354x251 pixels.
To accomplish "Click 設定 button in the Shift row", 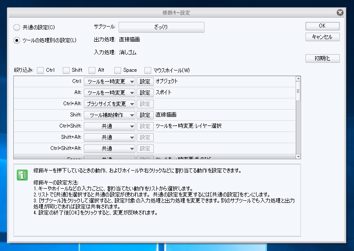I will pos(145,115).
